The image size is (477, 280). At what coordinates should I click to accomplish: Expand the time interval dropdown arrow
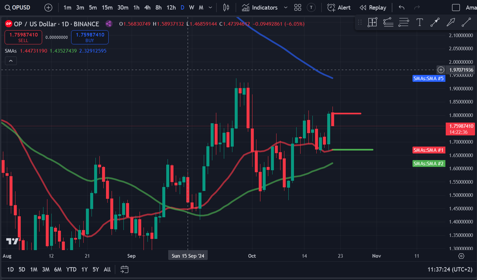tap(210, 7)
